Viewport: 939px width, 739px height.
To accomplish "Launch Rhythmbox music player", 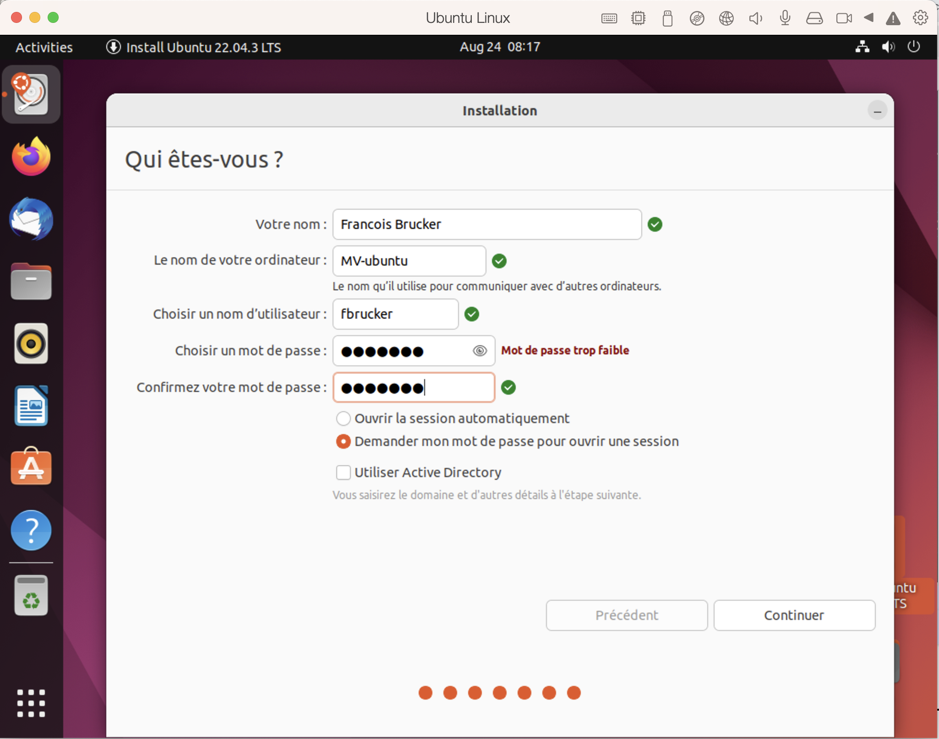I will (x=31, y=343).
